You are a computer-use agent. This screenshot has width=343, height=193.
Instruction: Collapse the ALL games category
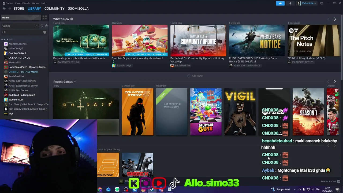pos(2,39)
